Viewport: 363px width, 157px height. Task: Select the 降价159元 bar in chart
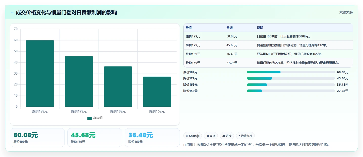click(157, 92)
